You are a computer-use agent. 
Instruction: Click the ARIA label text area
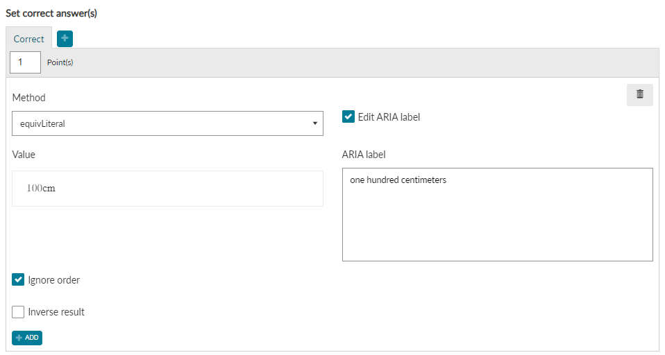[x=498, y=214]
